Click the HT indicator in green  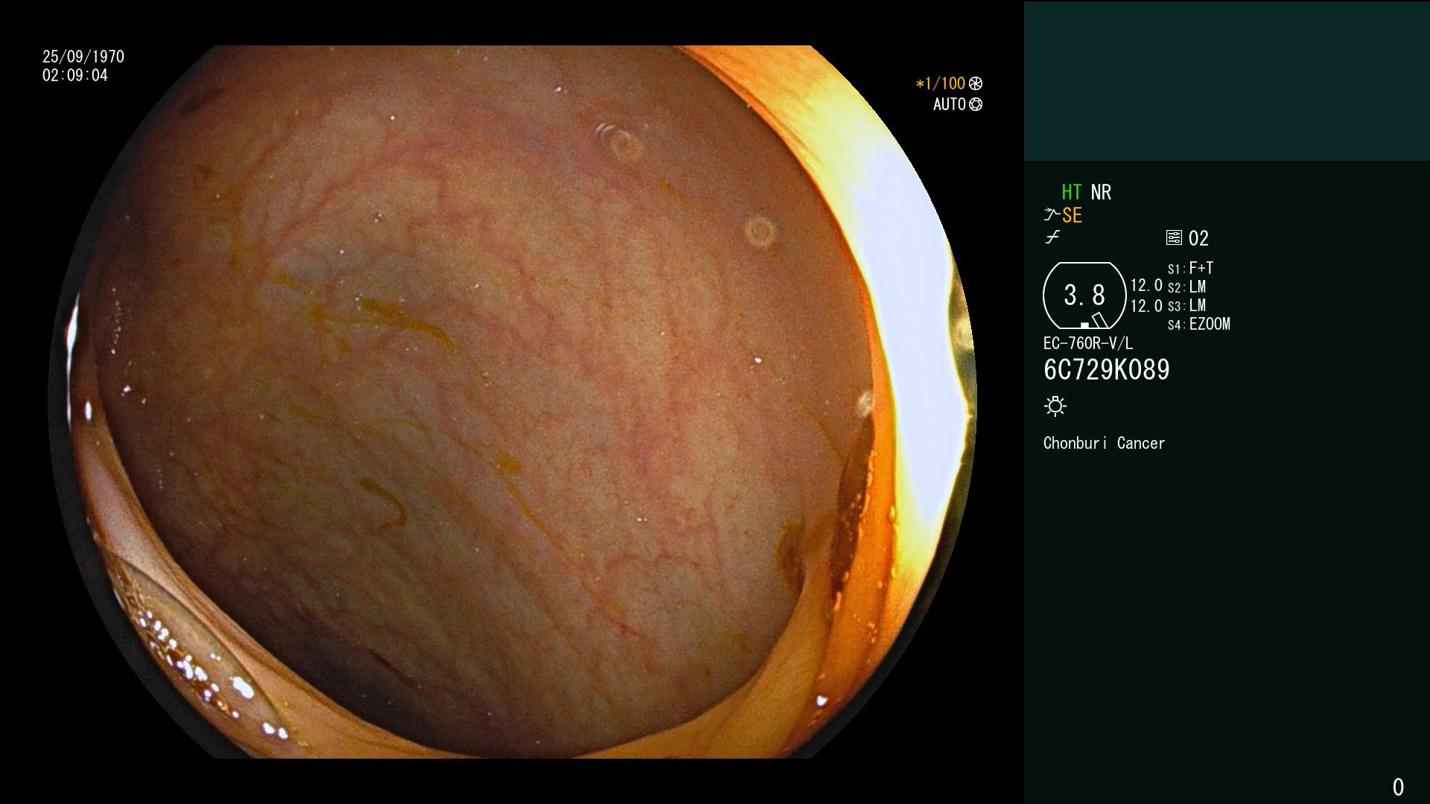click(x=1072, y=192)
